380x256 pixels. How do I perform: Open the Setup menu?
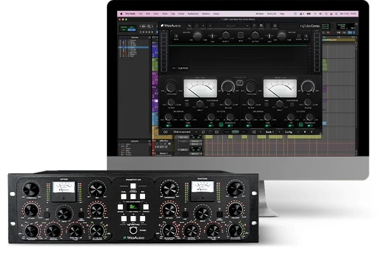[216, 14]
